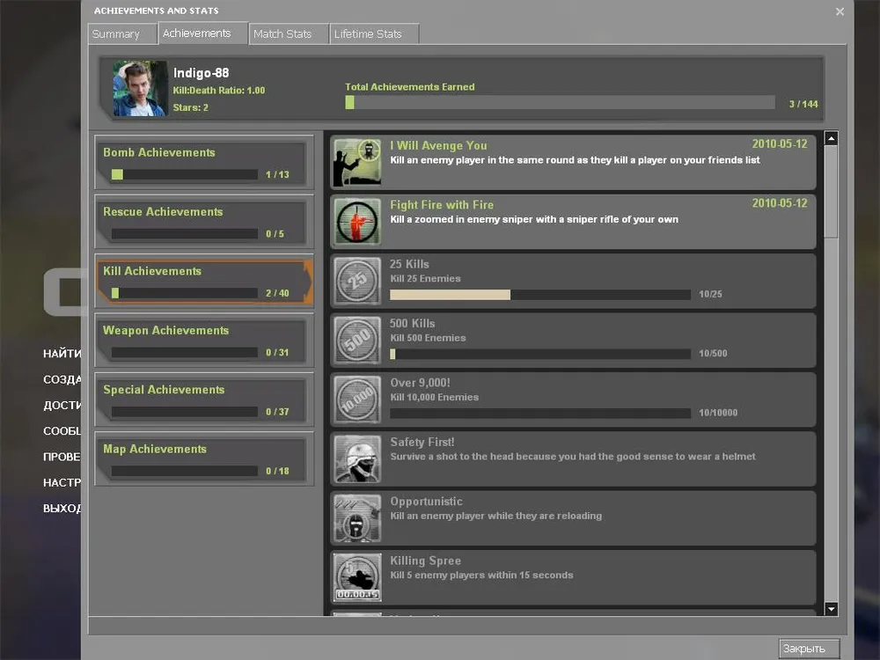Open the Lifetime Stats tab

point(374,33)
